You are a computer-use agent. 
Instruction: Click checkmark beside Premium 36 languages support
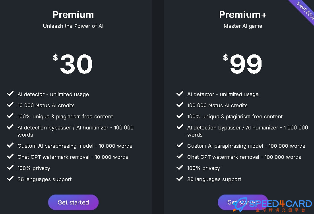(x=10, y=178)
